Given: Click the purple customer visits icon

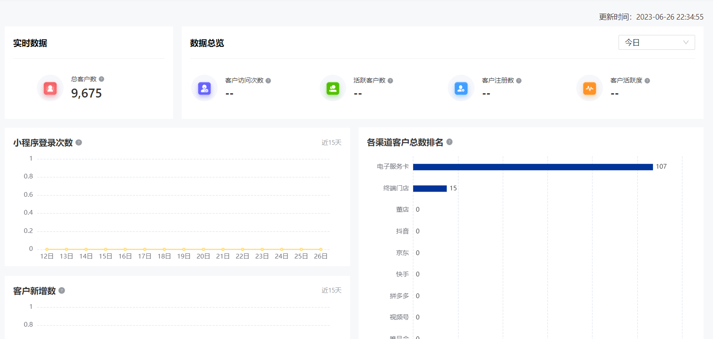Looking at the screenshot, I should (205, 88).
